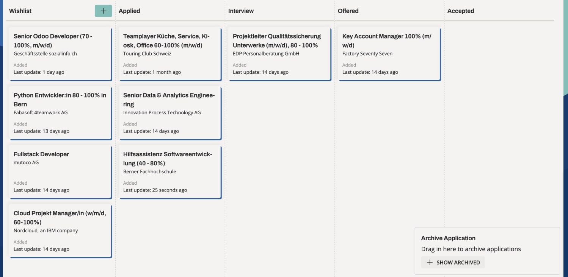Open the Python Entwickler:in job card

tap(61, 113)
